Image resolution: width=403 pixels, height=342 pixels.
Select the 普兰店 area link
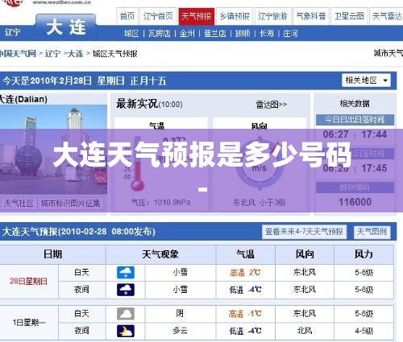[x=215, y=33]
